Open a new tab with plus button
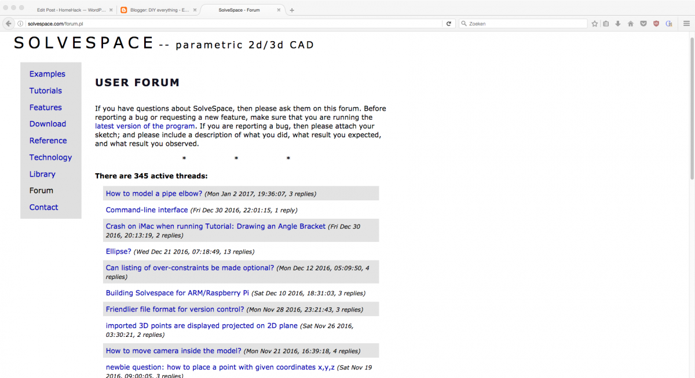This screenshot has width=695, height=378. tap(292, 10)
